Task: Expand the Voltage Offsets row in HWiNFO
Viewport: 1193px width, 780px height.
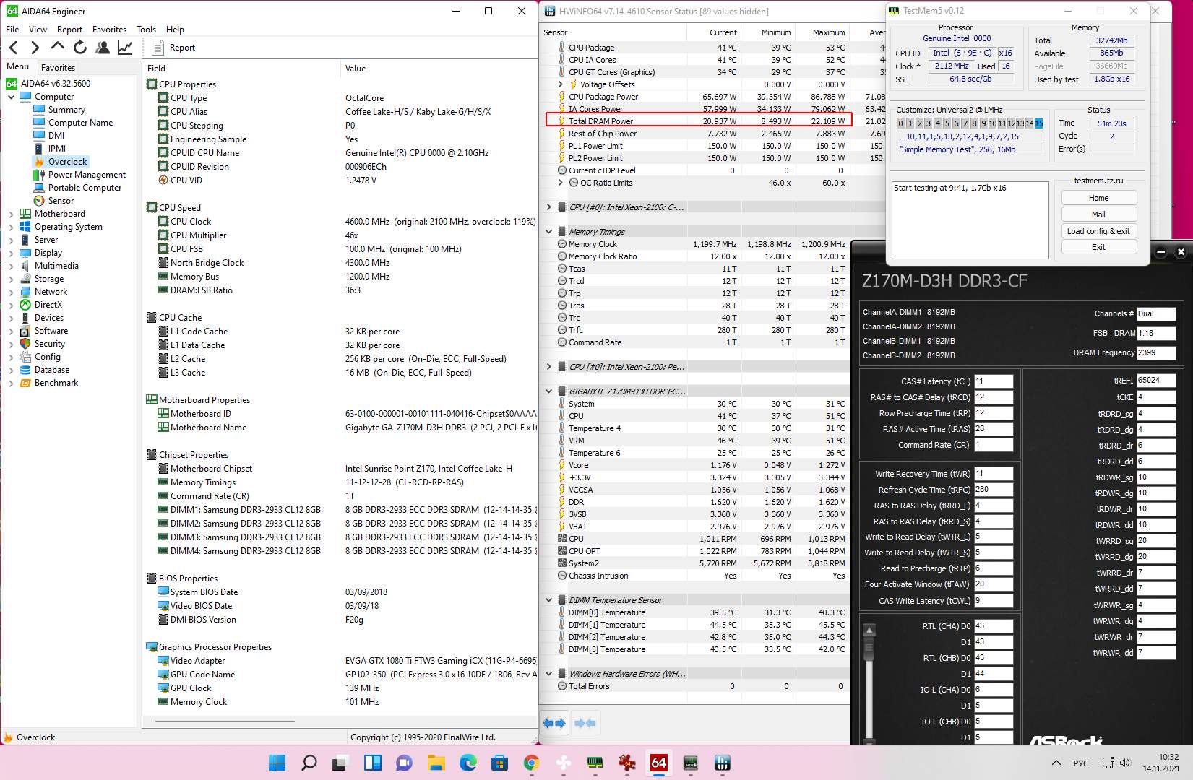Action: click(x=560, y=84)
